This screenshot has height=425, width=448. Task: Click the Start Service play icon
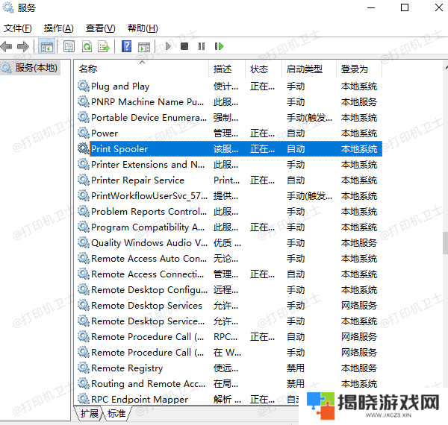[168, 46]
